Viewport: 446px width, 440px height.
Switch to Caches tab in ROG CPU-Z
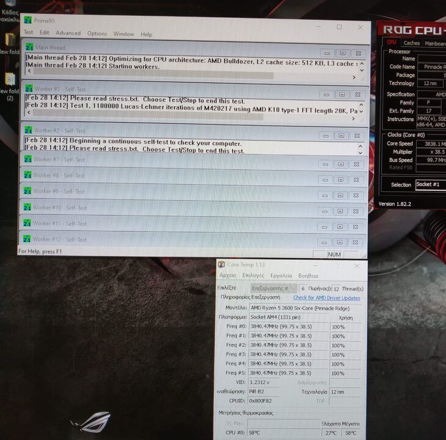[411, 43]
